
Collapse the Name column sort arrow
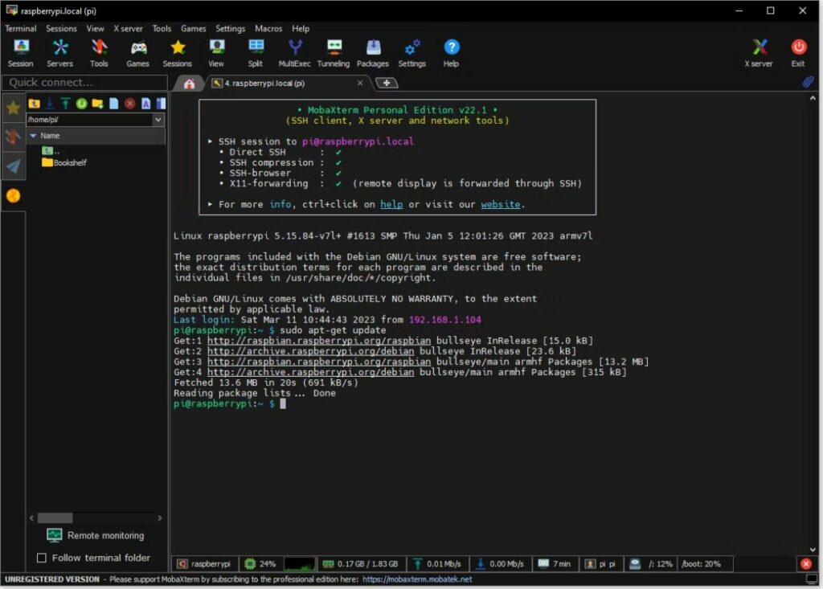coord(34,136)
